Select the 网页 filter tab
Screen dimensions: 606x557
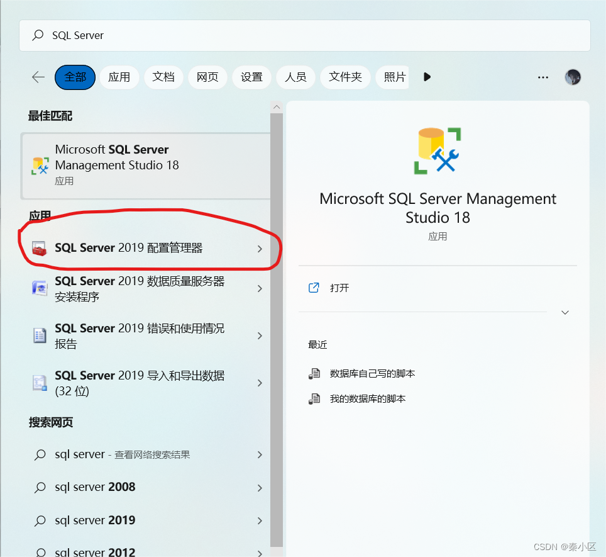tap(207, 77)
